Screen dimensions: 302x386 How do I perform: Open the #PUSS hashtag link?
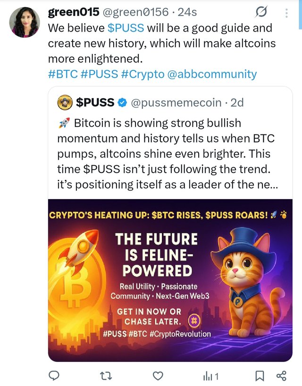[97, 74]
